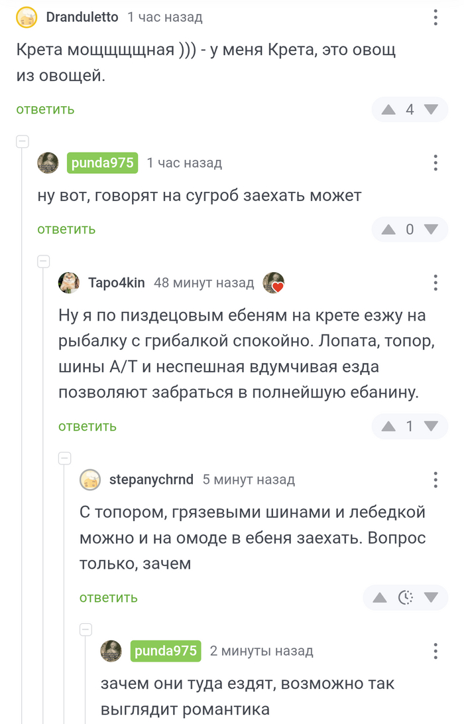Open the three-dot menu on stepanychrnd's comment
464x724 pixels.
click(x=435, y=479)
